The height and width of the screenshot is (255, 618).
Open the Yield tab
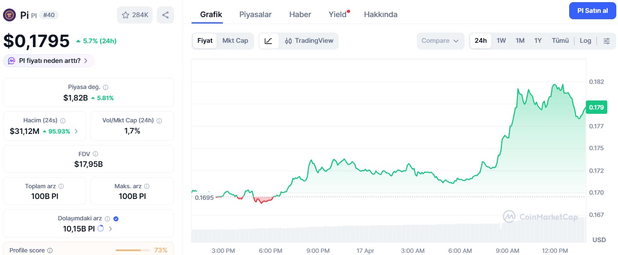tap(338, 15)
